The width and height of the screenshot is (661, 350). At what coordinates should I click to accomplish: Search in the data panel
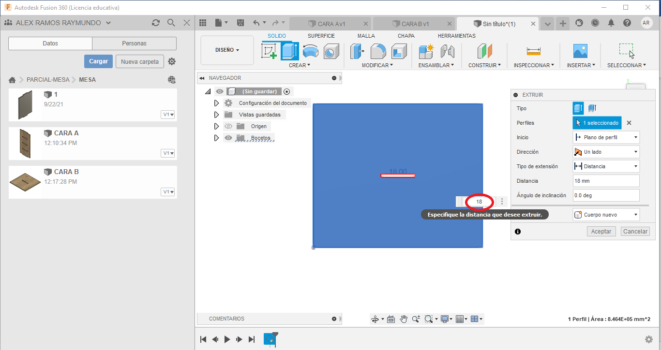(171, 23)
